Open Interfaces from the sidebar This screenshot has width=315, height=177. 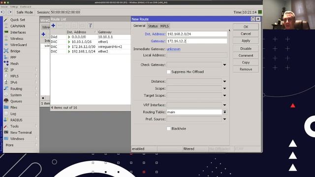(18, 32)
